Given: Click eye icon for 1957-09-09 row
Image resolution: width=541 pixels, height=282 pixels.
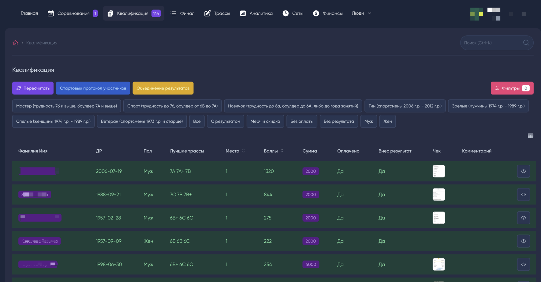Looking at the screenshot, I should 523,241.
